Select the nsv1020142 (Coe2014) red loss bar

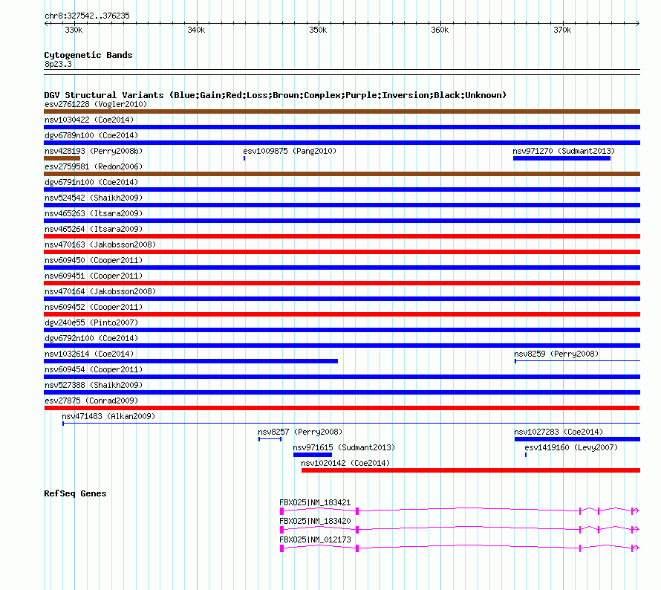471,470
